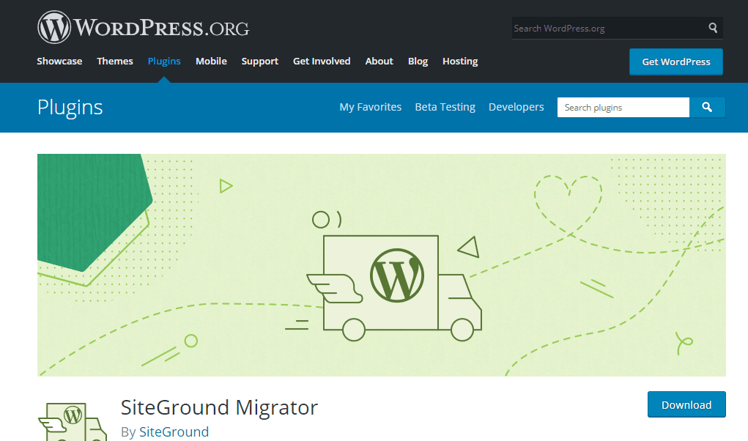The width and height of the screenshot is (748, 441).
Task: Open the Get Involved page
Action: coord(322,61)
